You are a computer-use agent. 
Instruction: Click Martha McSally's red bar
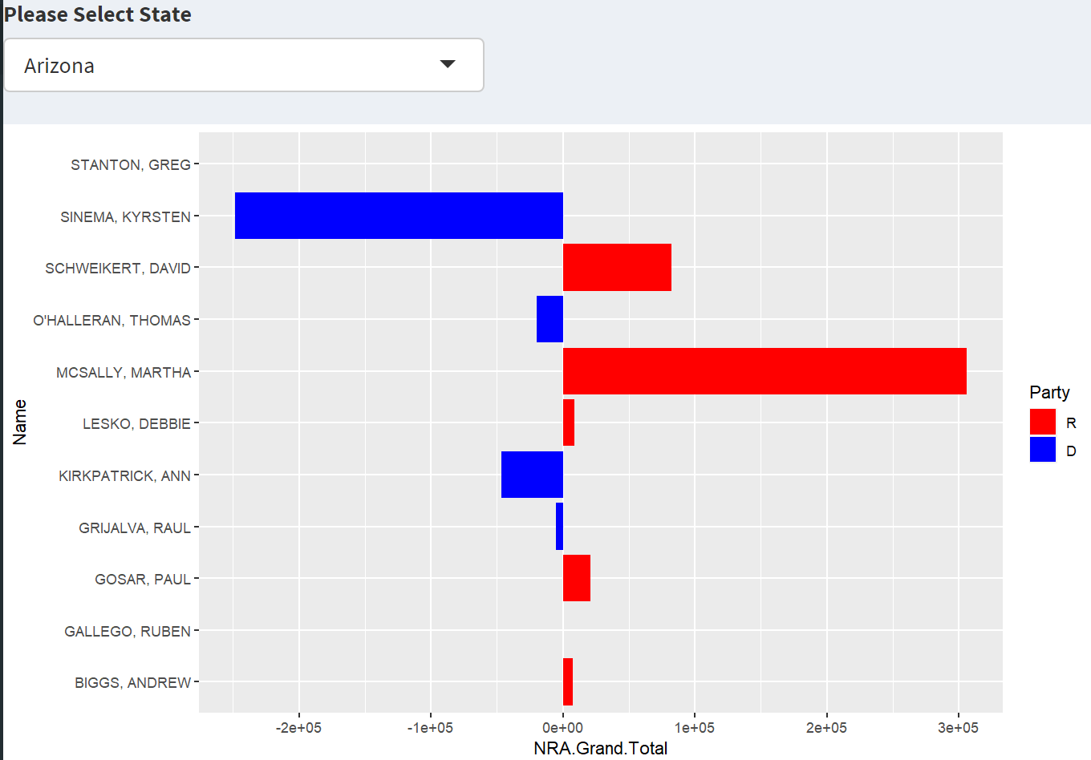pos(764,371)
